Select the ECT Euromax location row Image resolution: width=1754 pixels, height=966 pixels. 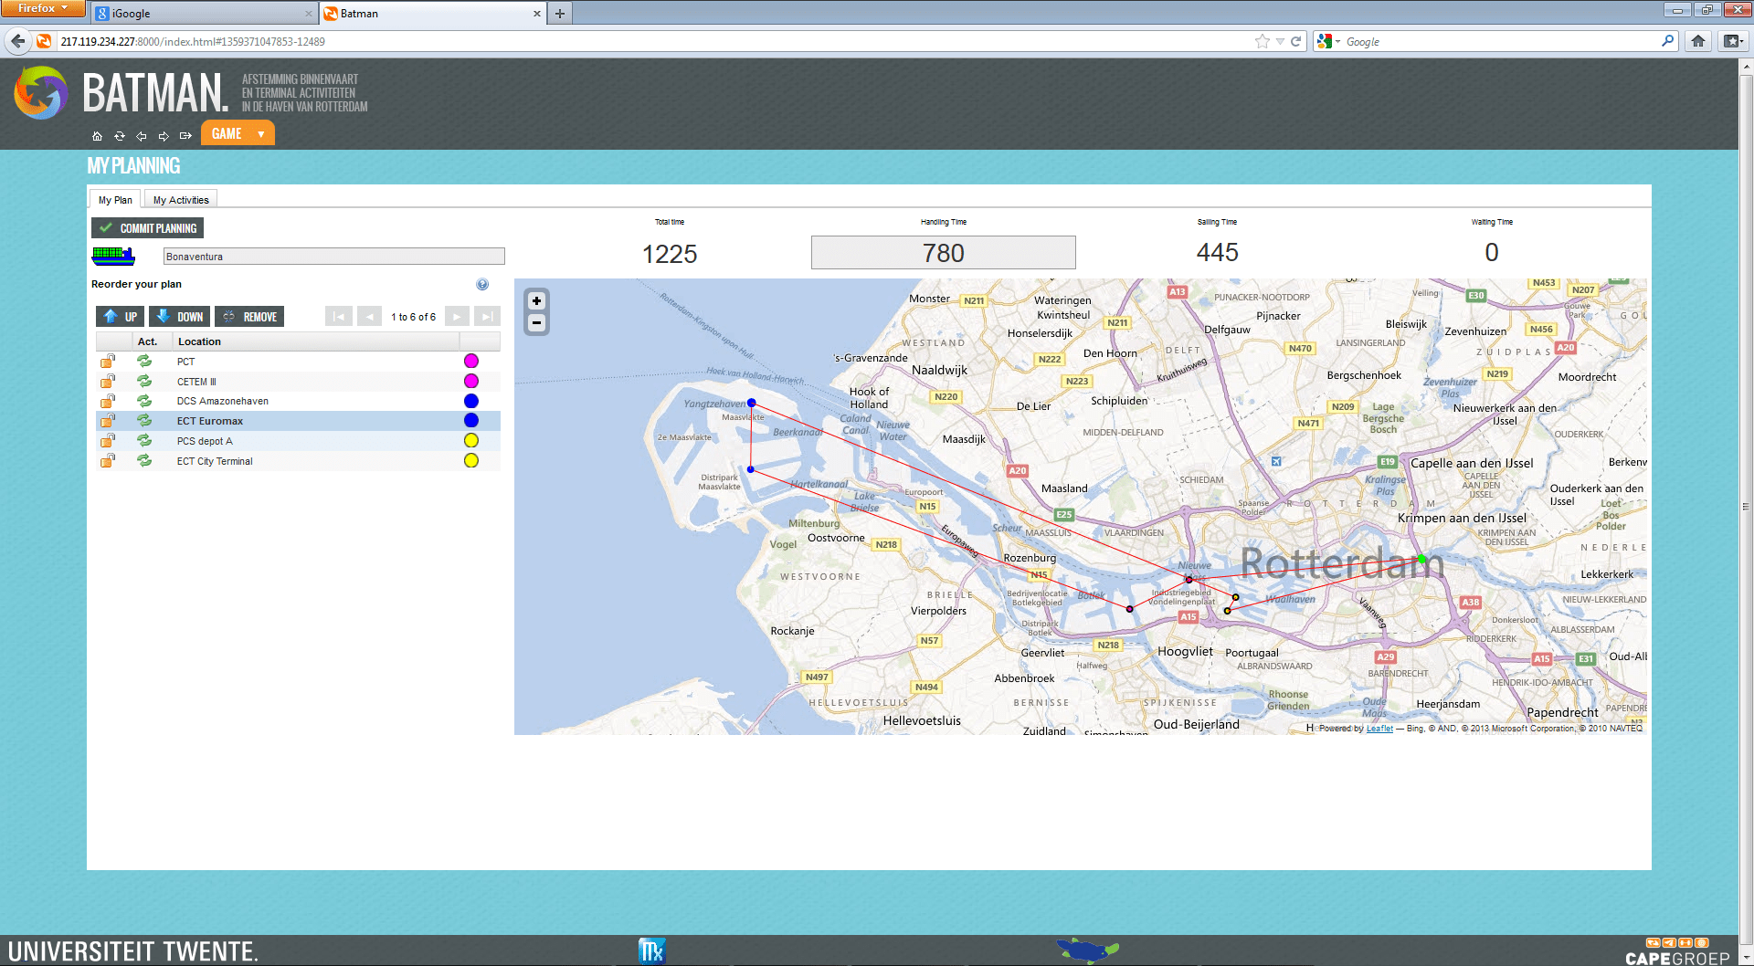(x=298, y=421)
